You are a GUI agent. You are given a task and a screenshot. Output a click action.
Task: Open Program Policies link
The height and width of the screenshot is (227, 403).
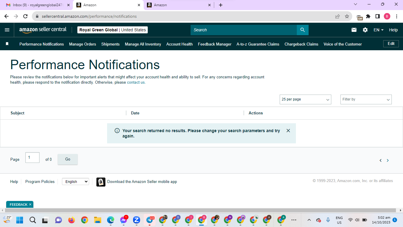pyautogui.click(x=40, y=182)
